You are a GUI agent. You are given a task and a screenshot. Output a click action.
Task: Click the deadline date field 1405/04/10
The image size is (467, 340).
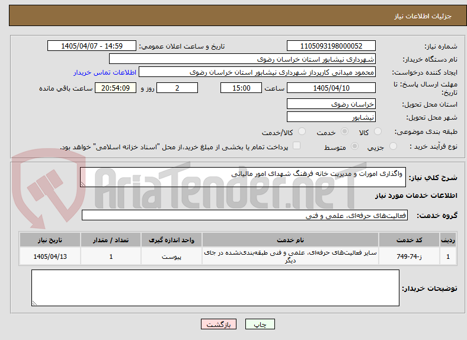tap(331, 88)
